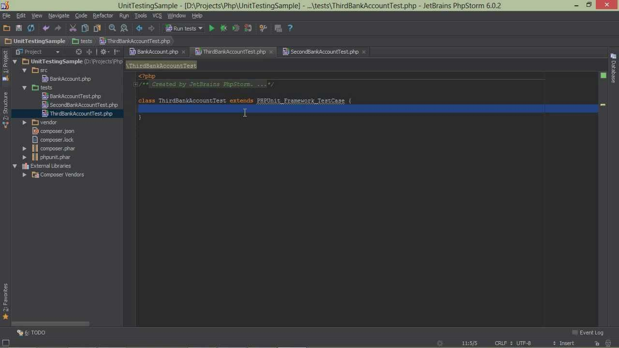This screenshot has width=619, height=348.
Task: Run with coverage icon
Action: tap(236, 29)
